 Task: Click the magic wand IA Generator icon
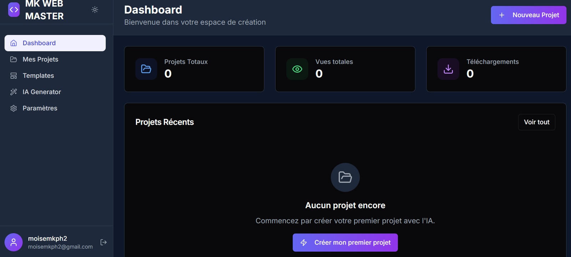tap(14, 92)
